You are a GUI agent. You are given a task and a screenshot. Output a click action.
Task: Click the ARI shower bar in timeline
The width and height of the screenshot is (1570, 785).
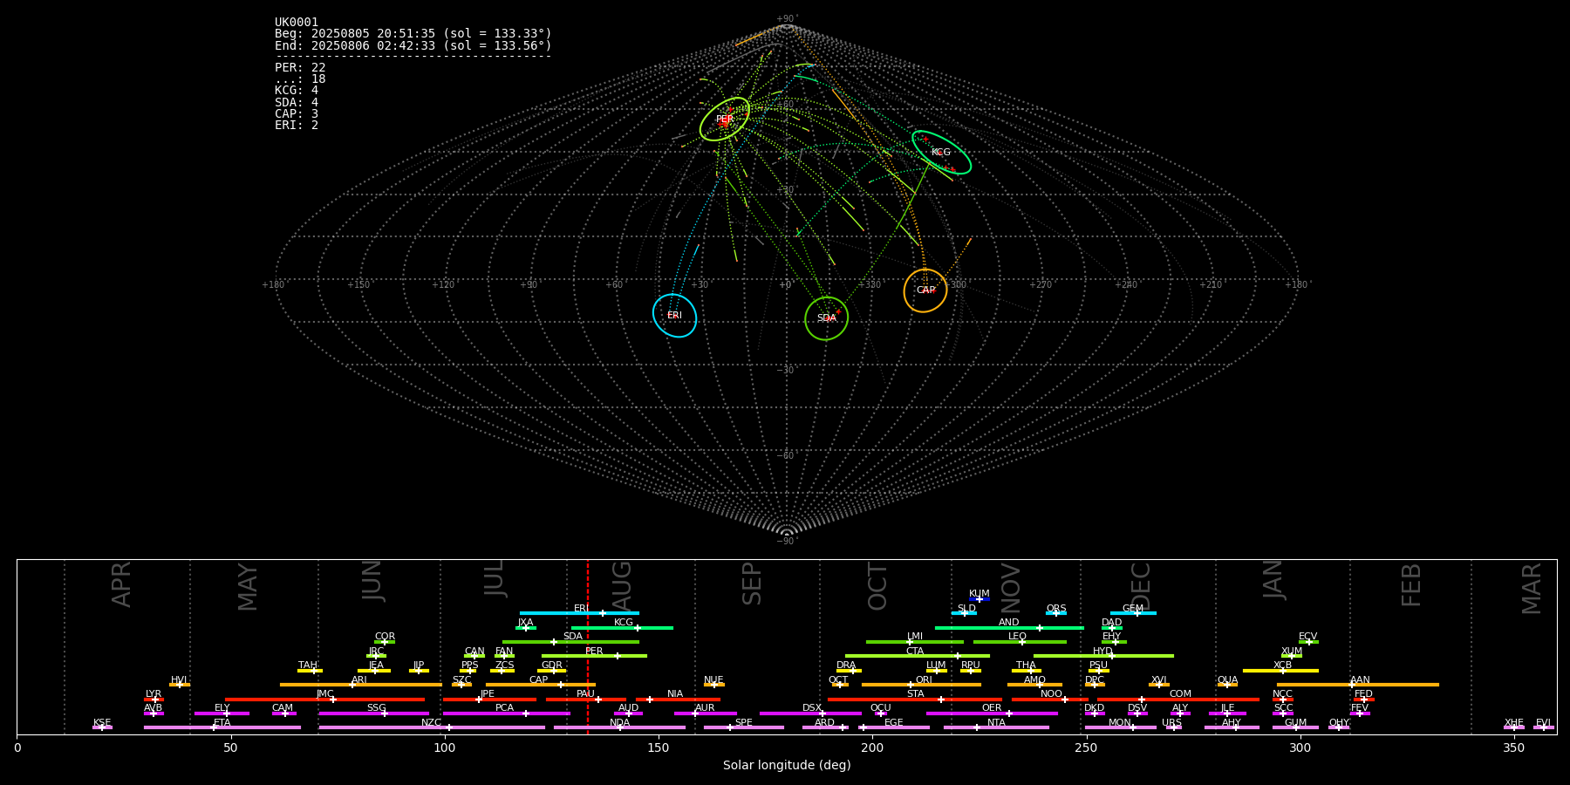pos(361,685)
